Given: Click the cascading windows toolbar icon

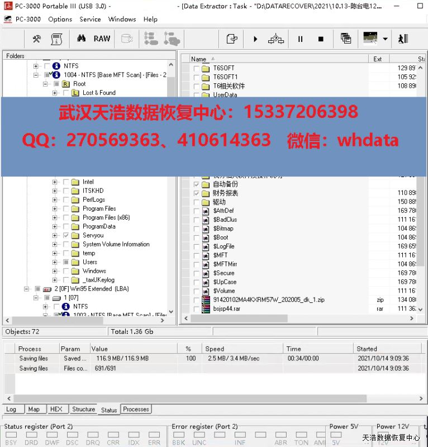Looking at the screenshot, I should [346, 39].
